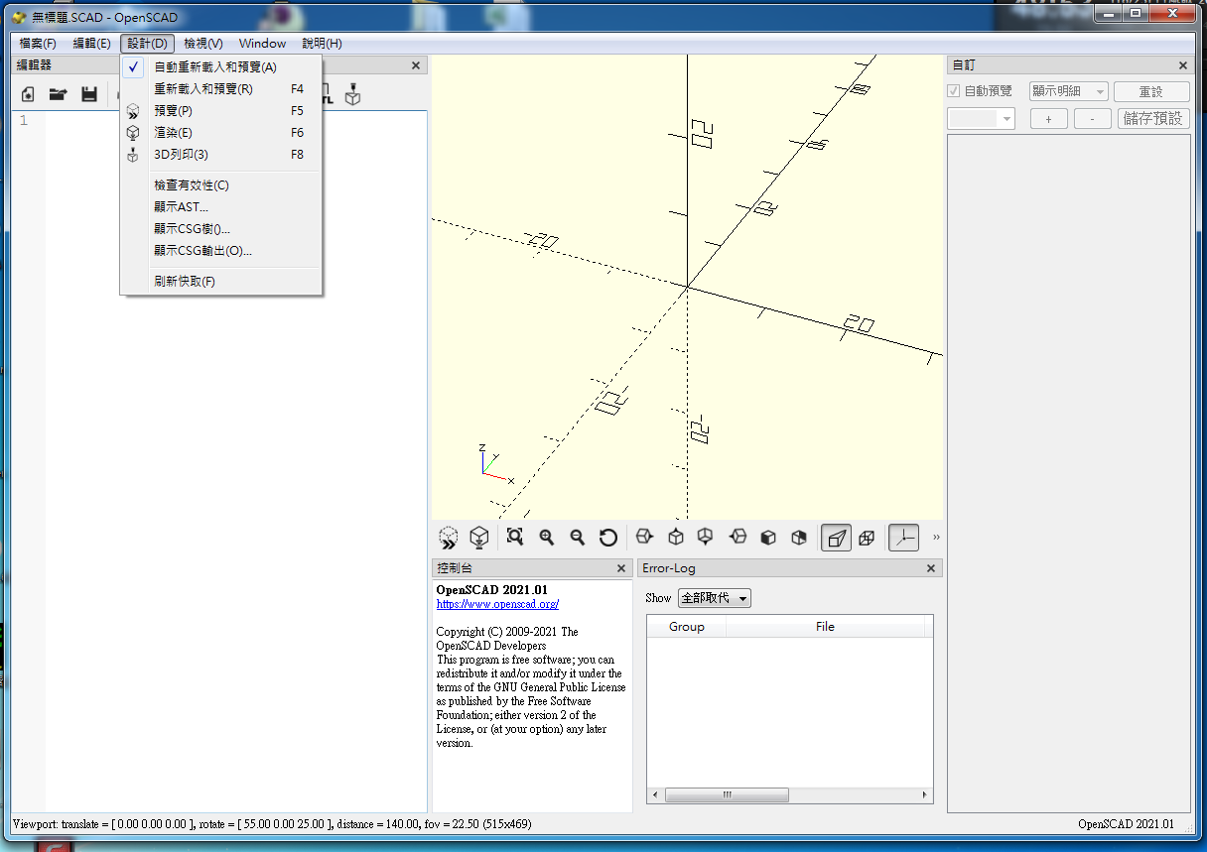Screen dimensions: 1207x852
Task: Click the - preset button
Action: pos(1093,119)
